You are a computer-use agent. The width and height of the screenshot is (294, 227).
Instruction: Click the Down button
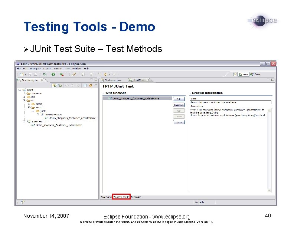[x=179, y=116]
